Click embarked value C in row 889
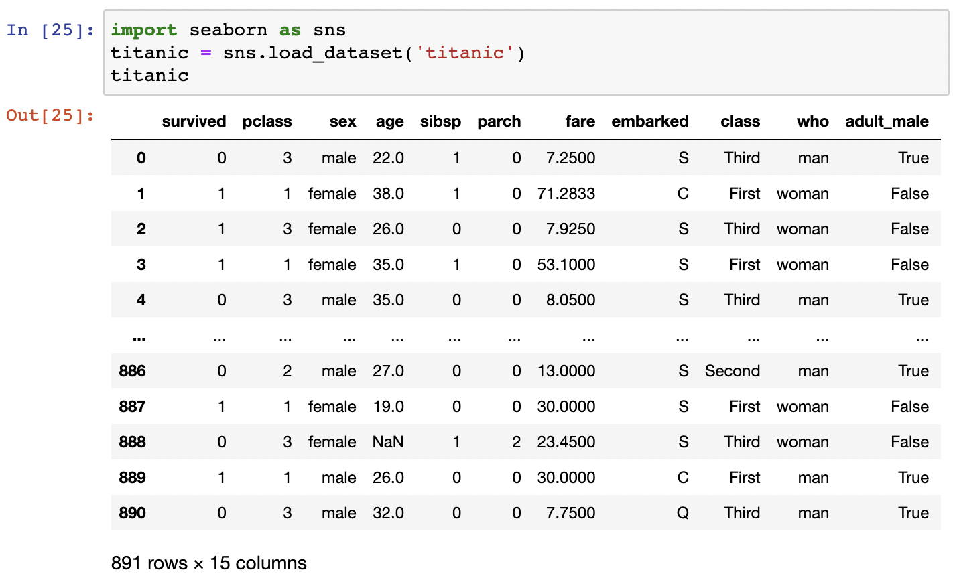953x576 pixels. (683, 478)
